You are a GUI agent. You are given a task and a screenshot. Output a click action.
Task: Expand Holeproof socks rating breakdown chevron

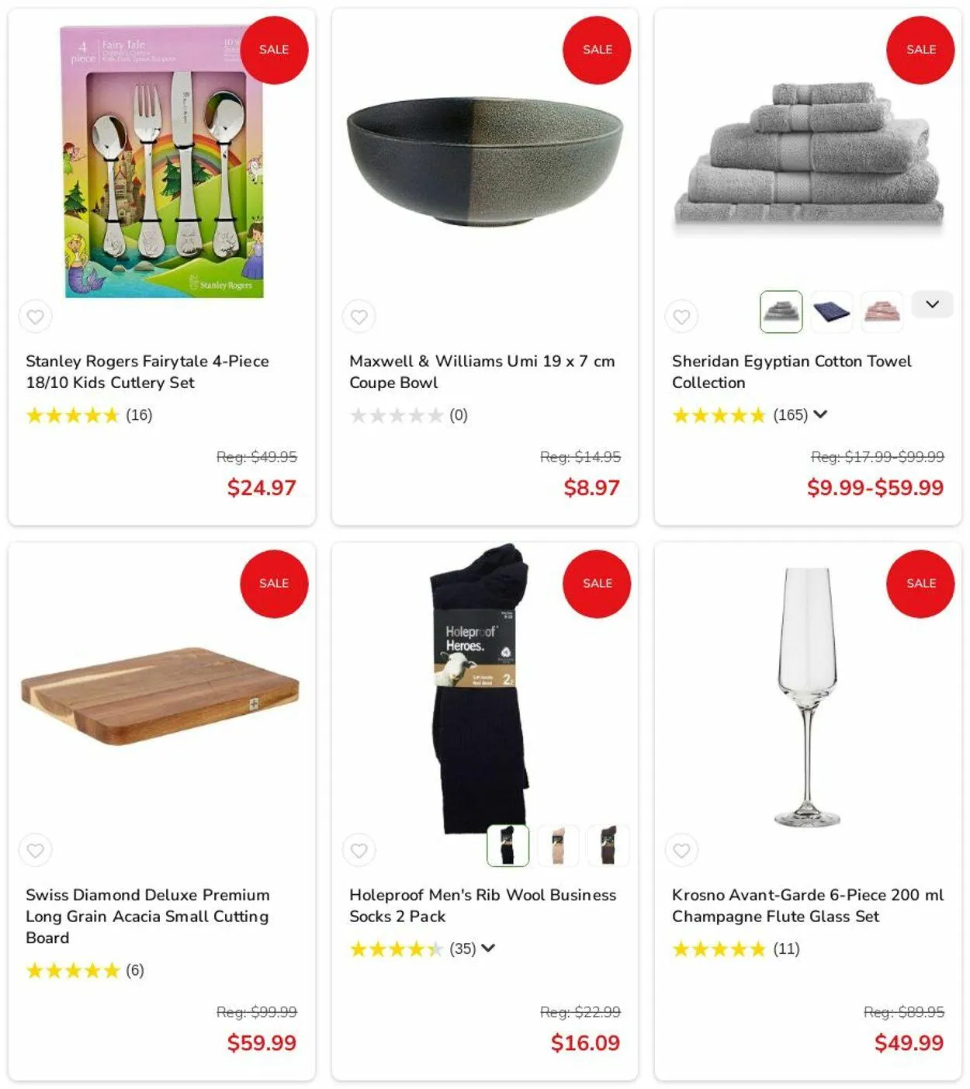pyautogui.click(x=488, y=948)
